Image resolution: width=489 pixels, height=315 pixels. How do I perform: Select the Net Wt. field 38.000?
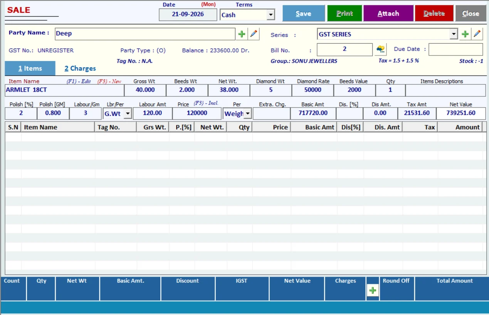pyautogui.click(x=229, y=90)
